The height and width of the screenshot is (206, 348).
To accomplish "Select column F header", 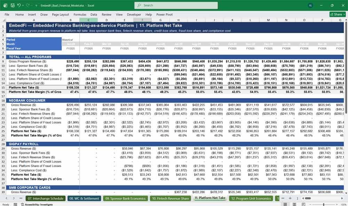I will (x=142, y=20).
